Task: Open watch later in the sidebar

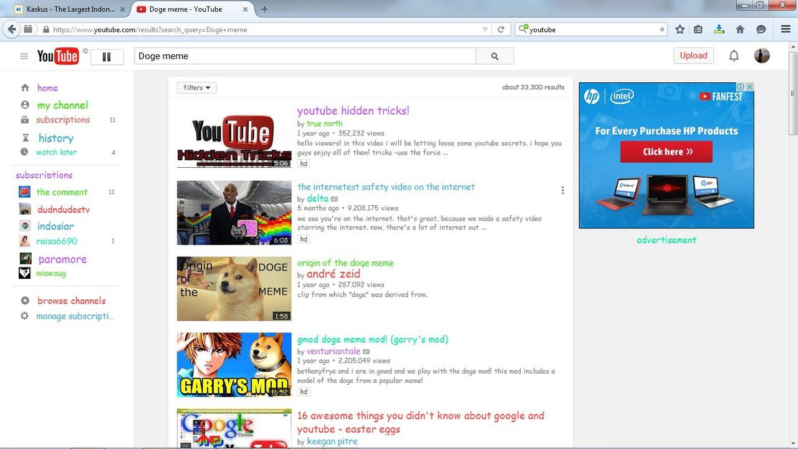Action: (56, 152)
